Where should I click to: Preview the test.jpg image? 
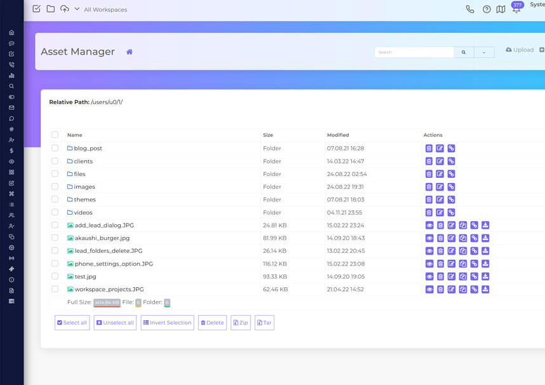pyautogui.click(x=429, y=276)
